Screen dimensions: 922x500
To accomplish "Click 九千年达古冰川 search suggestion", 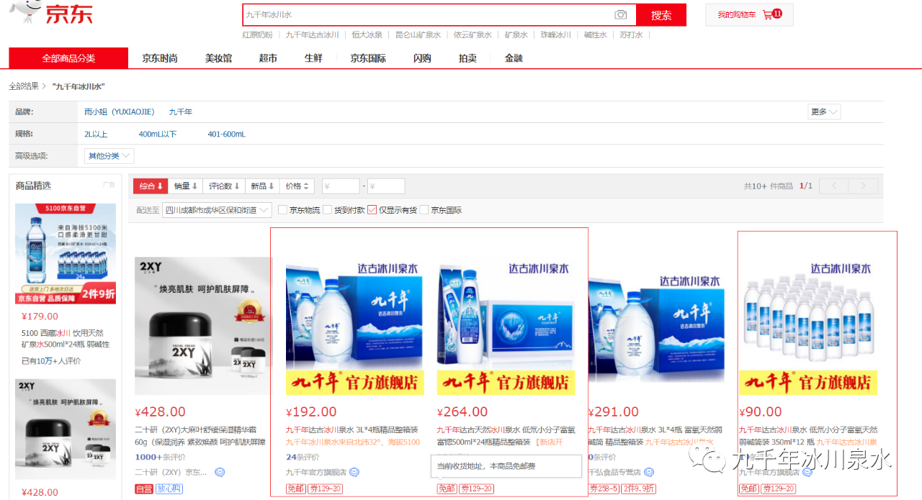I will (x=312, y=35).
